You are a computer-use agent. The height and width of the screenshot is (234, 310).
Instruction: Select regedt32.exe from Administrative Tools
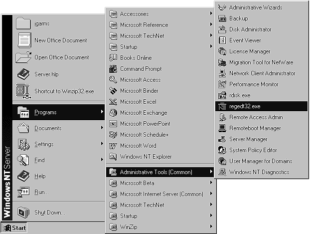click(244, 106)
